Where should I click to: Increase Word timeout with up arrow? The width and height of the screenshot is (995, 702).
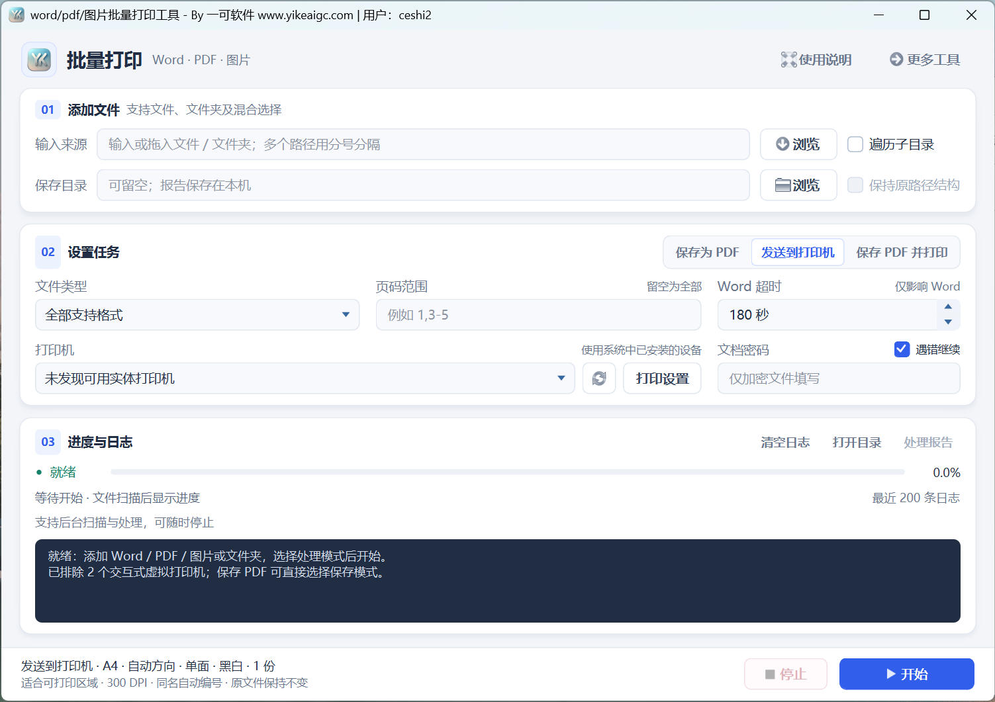click(948, 307)
